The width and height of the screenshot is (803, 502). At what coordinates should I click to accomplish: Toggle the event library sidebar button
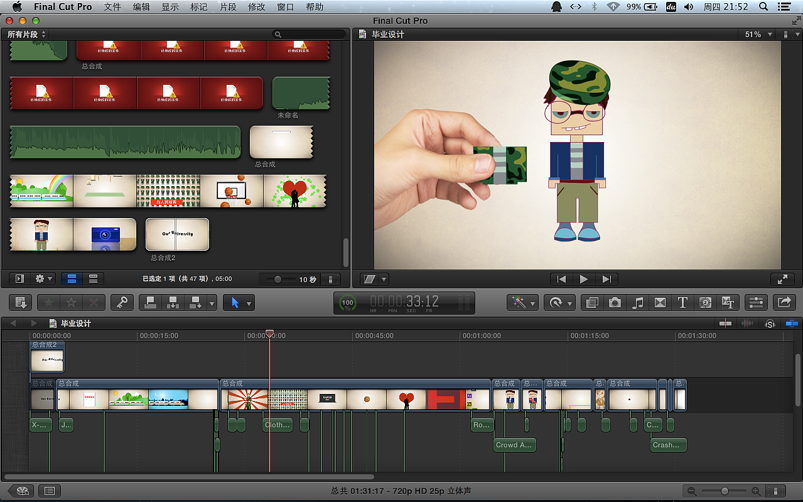19,278
